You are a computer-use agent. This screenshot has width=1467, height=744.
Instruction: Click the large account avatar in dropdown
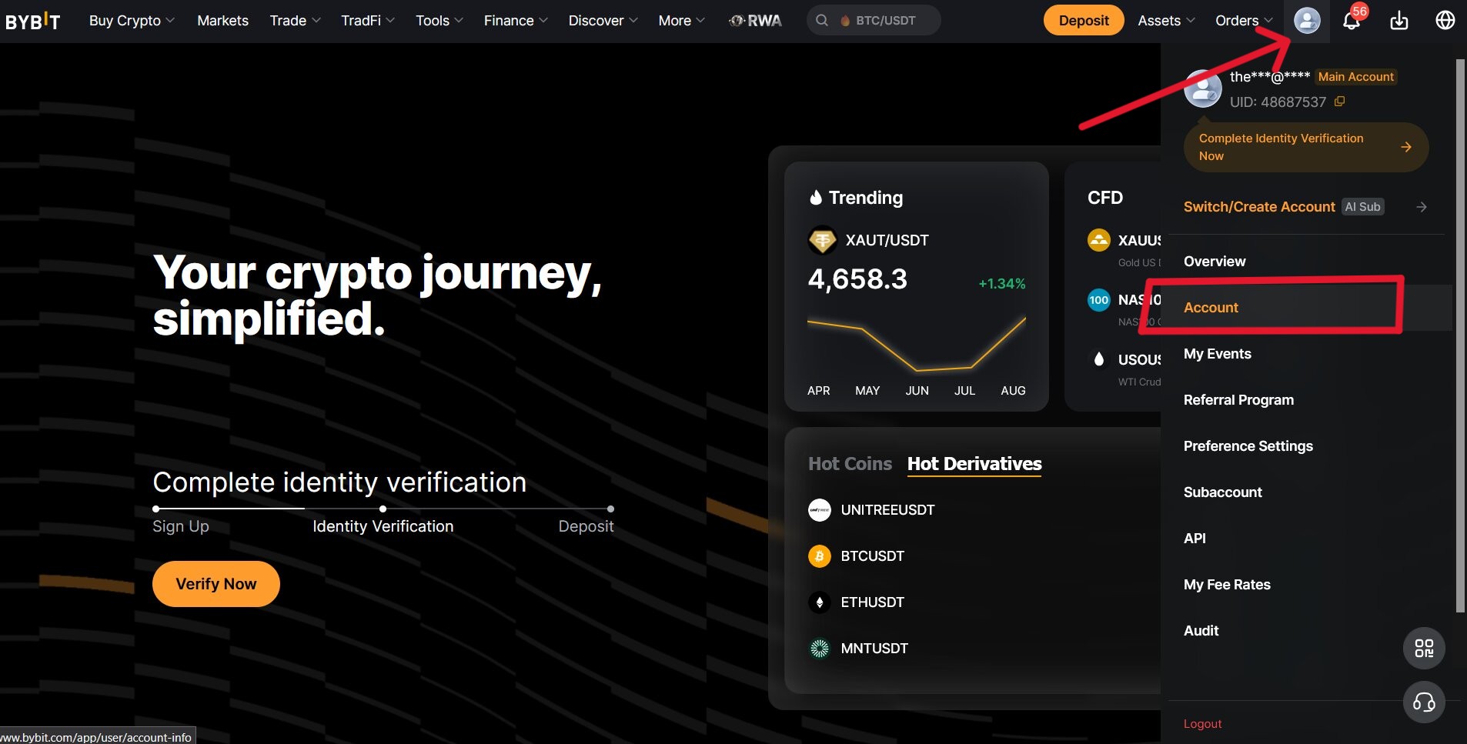click(1203, 88)
